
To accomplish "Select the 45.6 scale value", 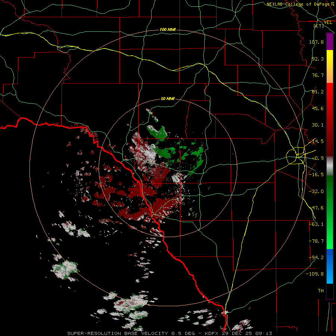I will [x=318, y=108].
